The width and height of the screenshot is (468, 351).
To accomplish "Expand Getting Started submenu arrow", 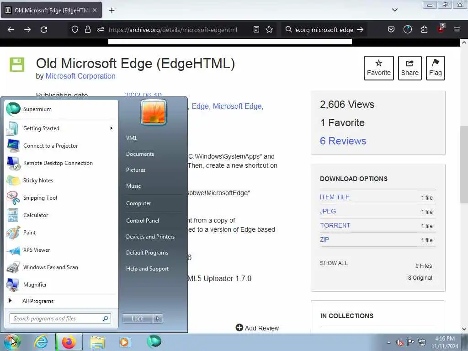I will pyautogui.click(x=112, y=128).
